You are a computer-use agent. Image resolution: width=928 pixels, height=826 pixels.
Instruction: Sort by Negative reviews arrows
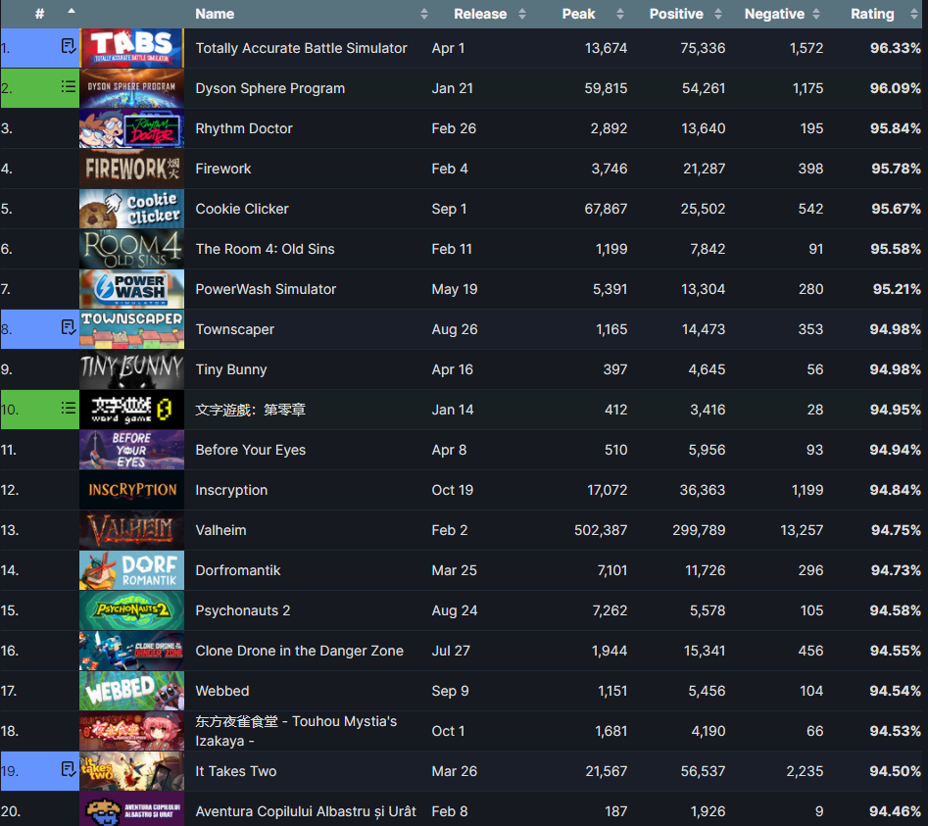tap(816, 14)
